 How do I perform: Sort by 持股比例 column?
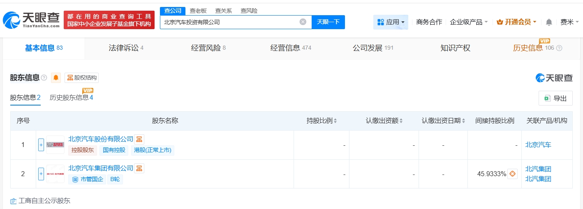(x=322, y=121)
